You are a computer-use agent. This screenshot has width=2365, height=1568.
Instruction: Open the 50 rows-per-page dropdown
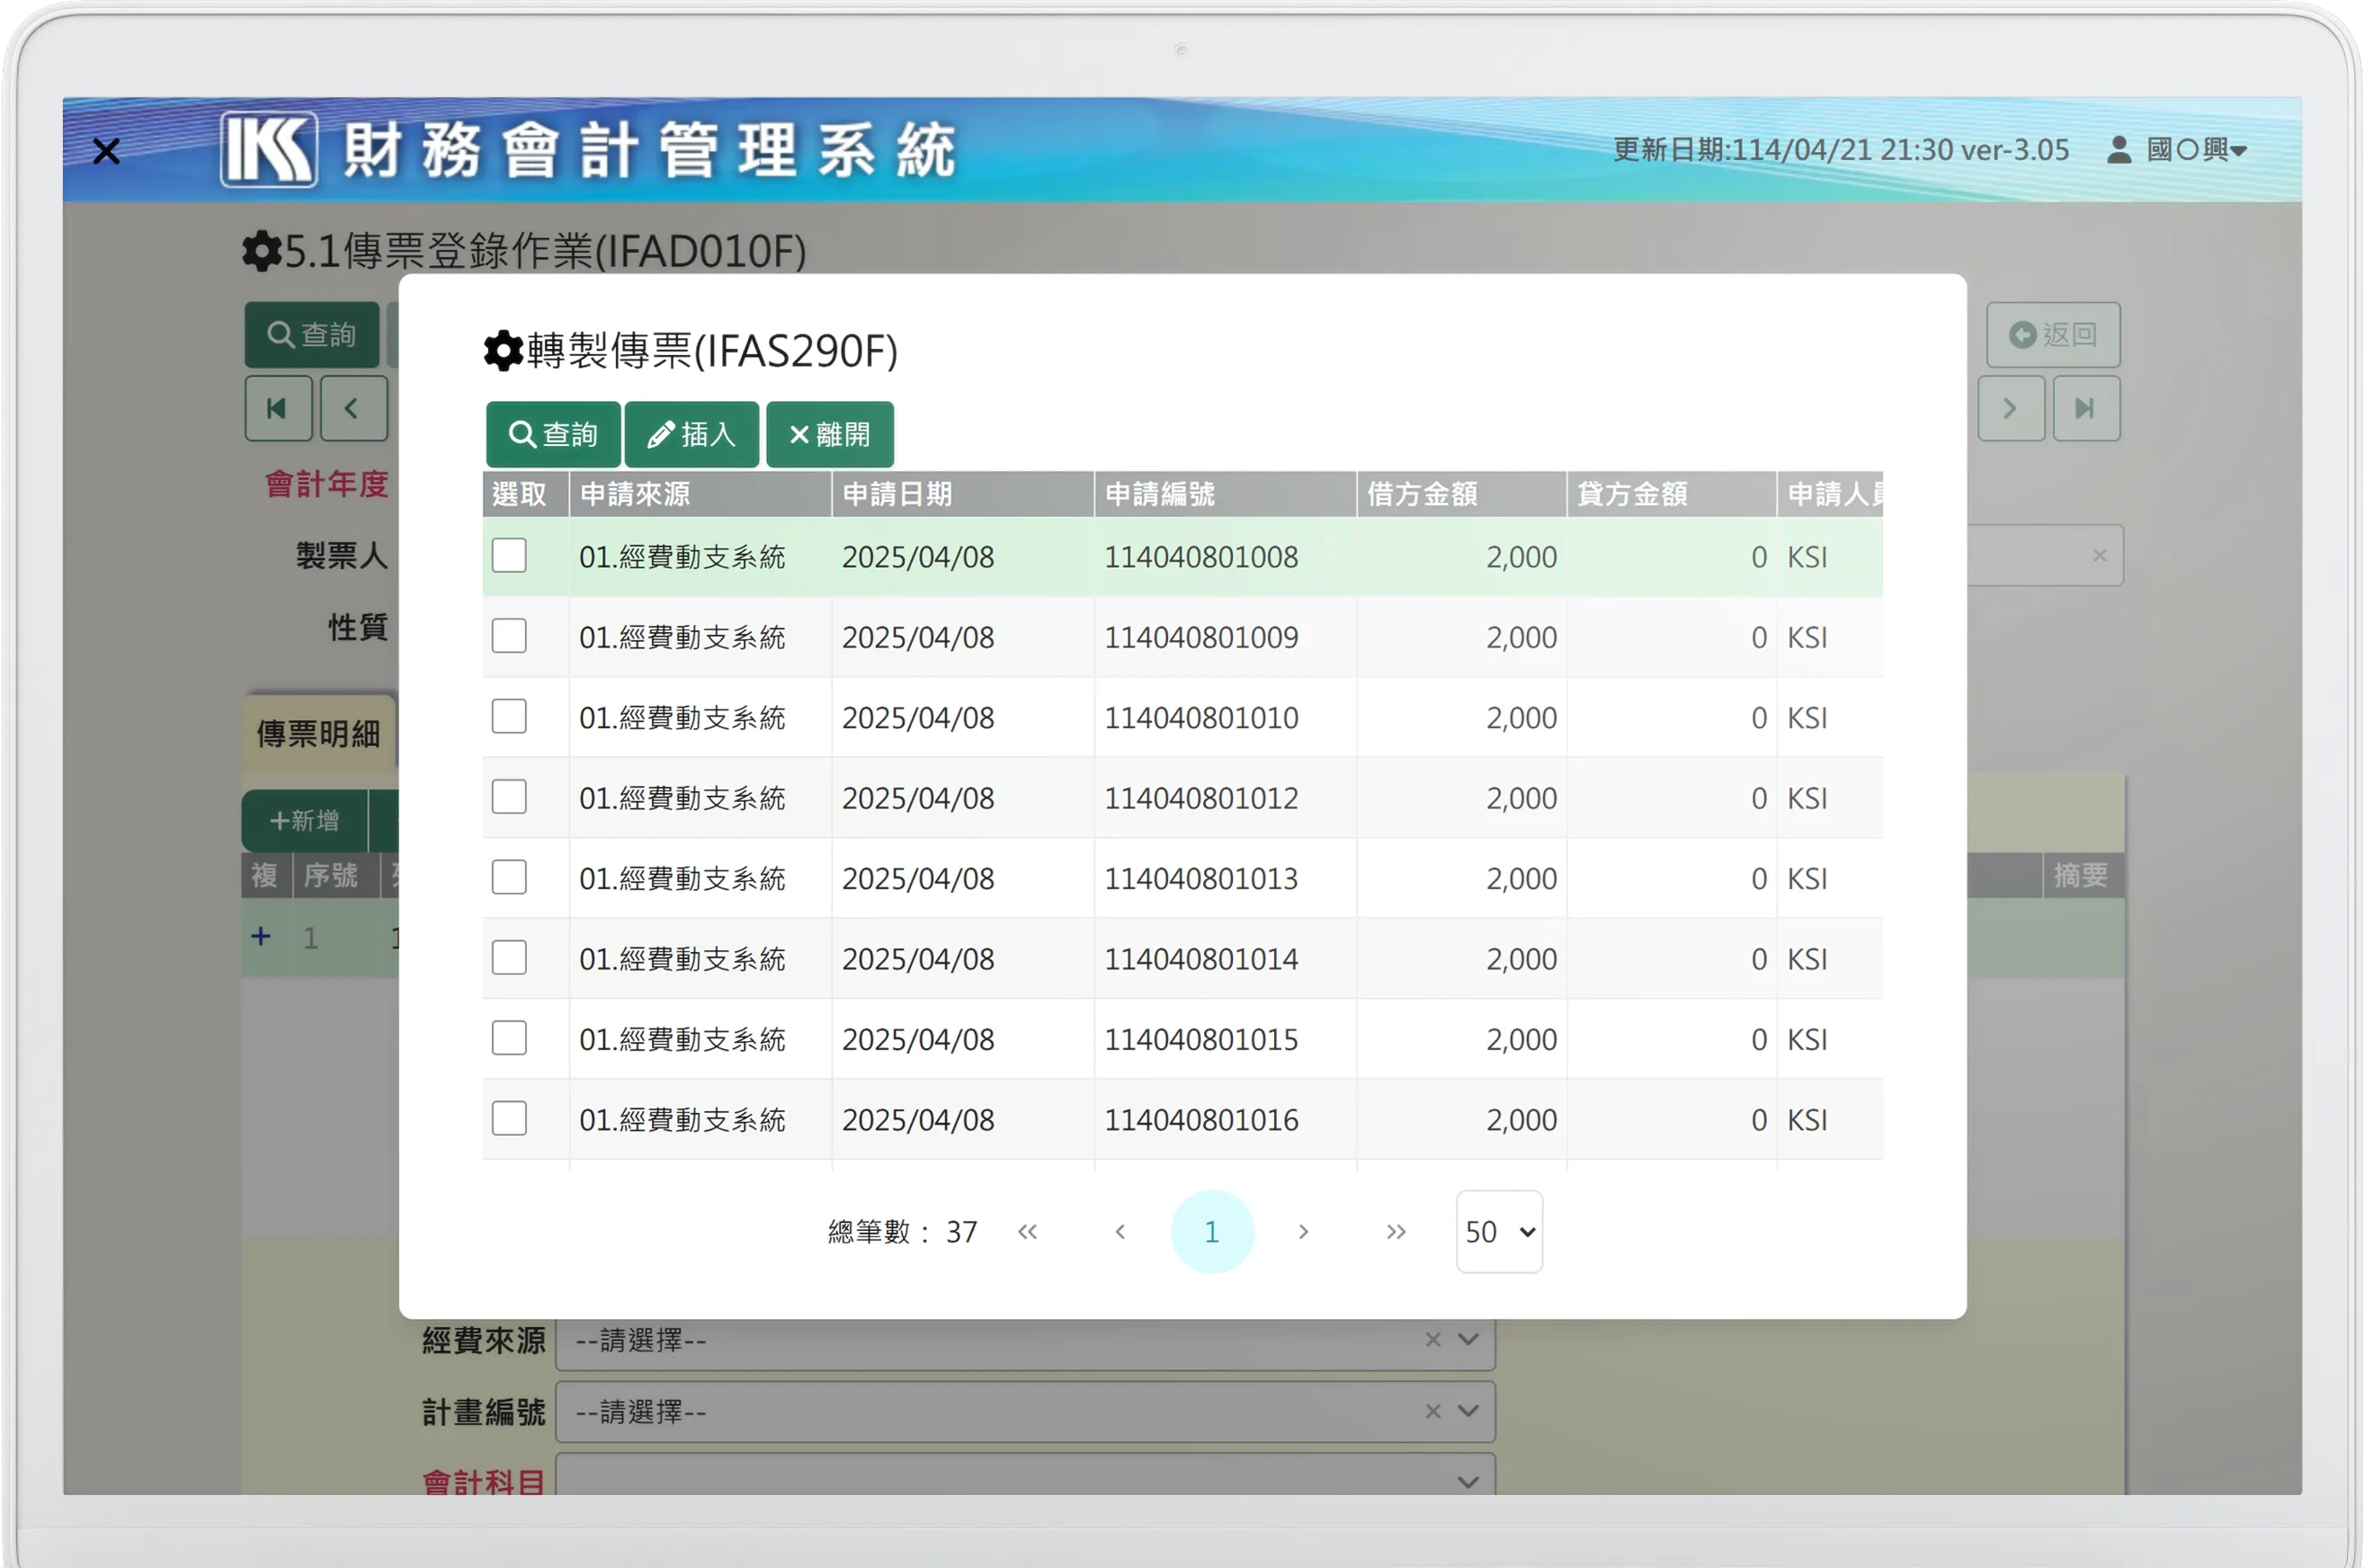click(x=1500, y=1232)
